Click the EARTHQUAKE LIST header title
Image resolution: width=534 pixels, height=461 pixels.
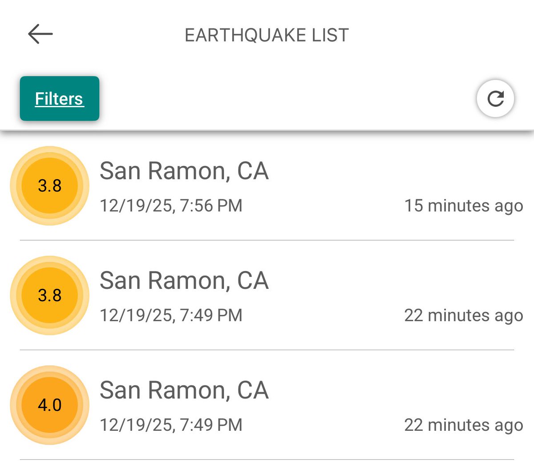coord(267,35)
